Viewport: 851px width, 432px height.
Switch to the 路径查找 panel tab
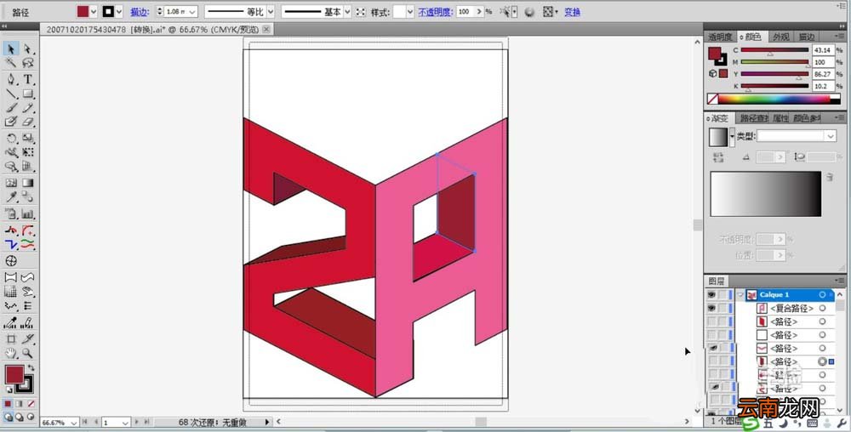754,118
